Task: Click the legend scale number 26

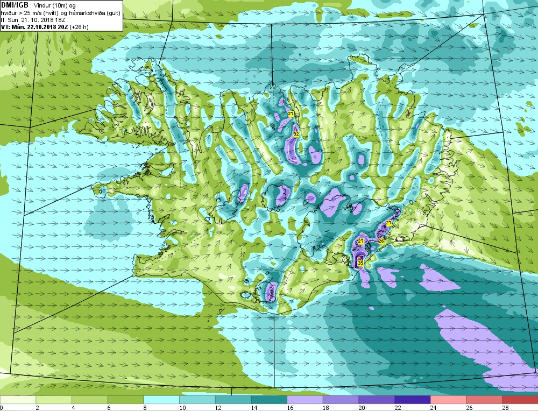Action: pyautogui.click(x=469, y=408)
